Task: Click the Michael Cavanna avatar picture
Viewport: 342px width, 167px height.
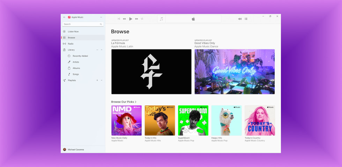Action: click(x=65, y=150)
